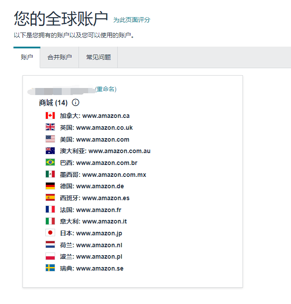The height and width of the screenshot is (304, 291).
Task: Click the Poland flag icon
Action: click(50, 256)
